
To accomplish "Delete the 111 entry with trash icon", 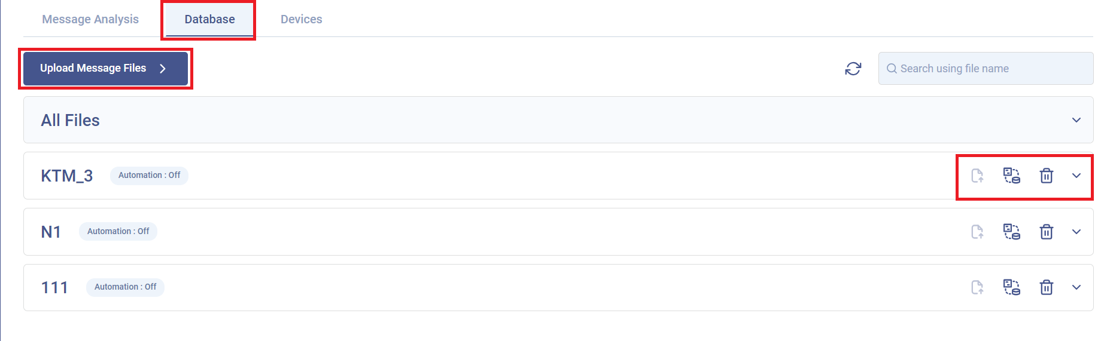I will tap(1047, 287).
